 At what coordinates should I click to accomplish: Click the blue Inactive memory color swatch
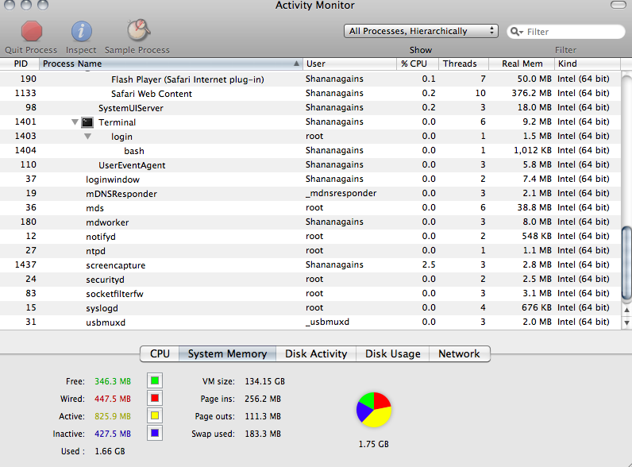(x=155, y=434)
